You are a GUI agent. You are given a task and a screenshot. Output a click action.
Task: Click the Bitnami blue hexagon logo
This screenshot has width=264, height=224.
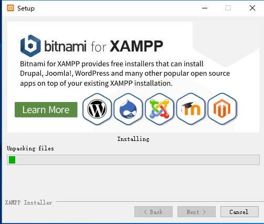coord(30,46)
